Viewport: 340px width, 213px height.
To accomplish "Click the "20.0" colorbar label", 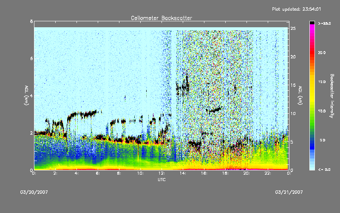I will pyautogui.click(x=322, y=52).
